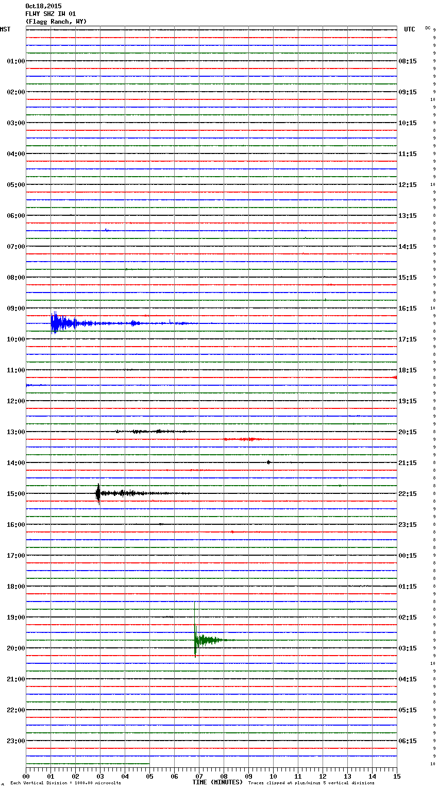438x790 pixels.
Task: Click minute tick 07 on the bottom axis
Action: tap(199, 776)
